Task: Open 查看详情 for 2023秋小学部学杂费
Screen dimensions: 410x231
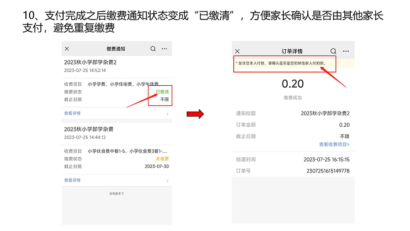Action: (73, 181)
